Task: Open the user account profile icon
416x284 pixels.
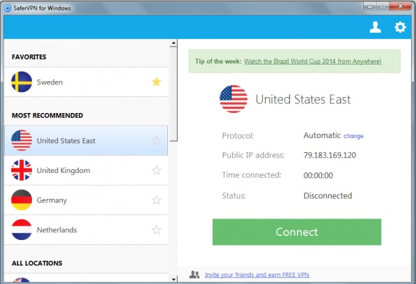Action: (x=375, y=27)
